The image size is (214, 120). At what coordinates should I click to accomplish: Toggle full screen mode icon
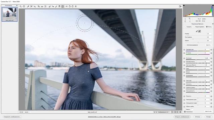pos(180,6)
